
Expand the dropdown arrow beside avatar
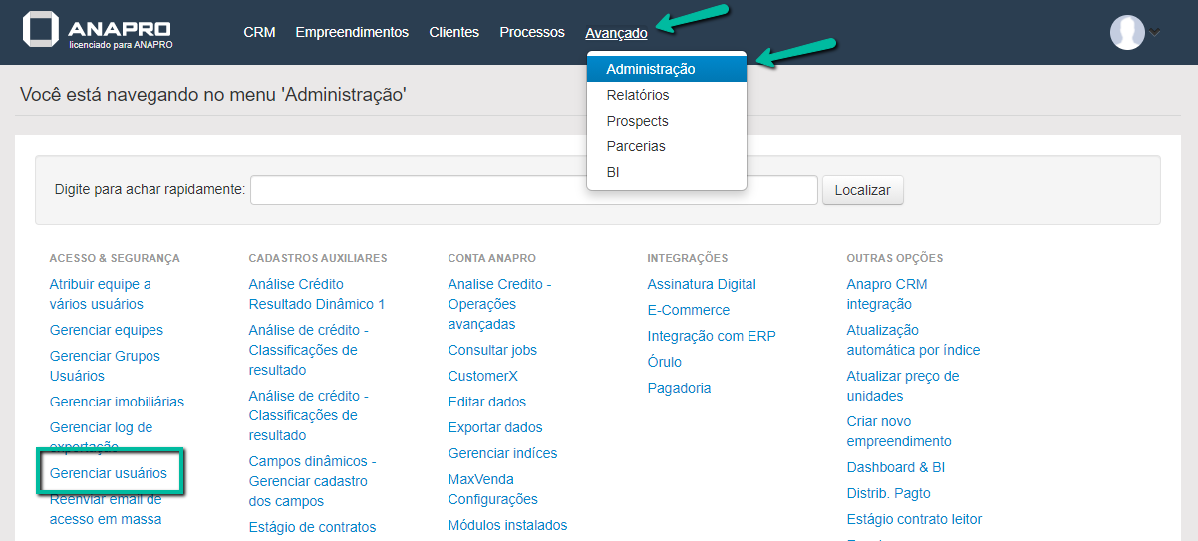1155,34
